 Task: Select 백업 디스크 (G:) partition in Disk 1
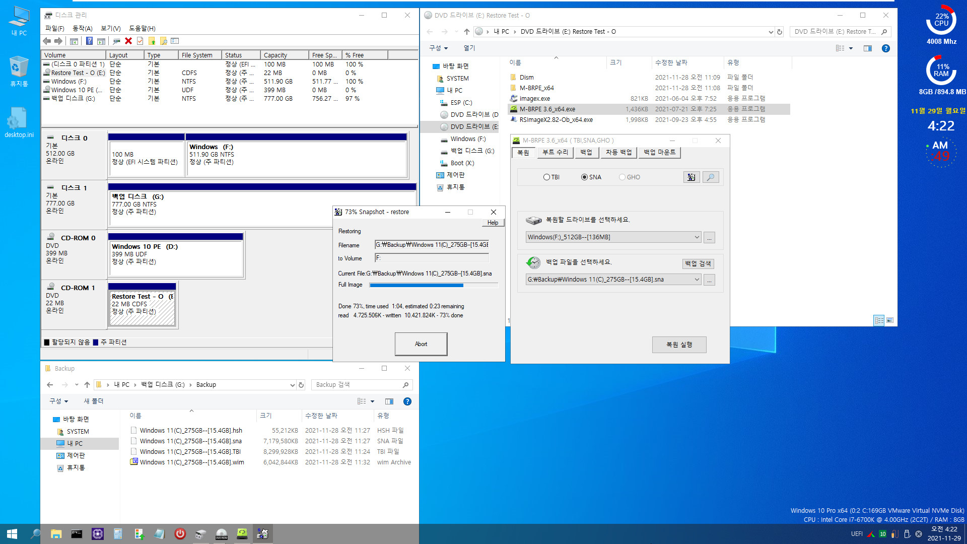[x=262, y=207]
